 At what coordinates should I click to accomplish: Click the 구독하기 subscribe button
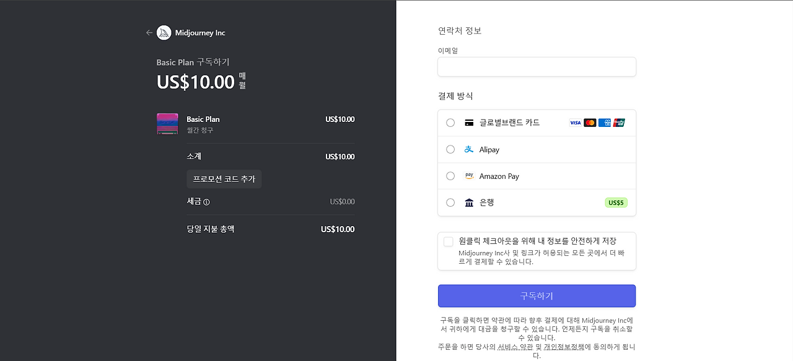tap(537, 296)
